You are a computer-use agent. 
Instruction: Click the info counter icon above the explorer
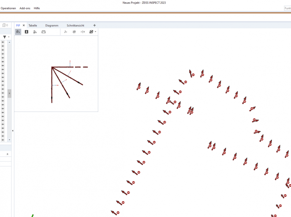pos(5,25)
